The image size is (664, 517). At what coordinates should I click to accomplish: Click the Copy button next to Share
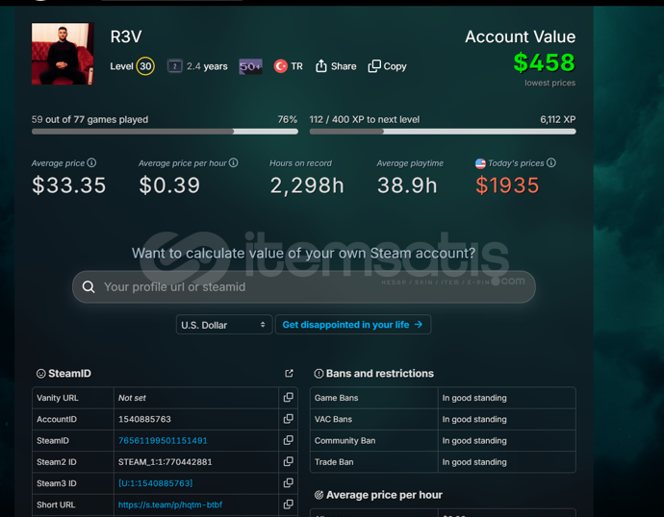387,66
